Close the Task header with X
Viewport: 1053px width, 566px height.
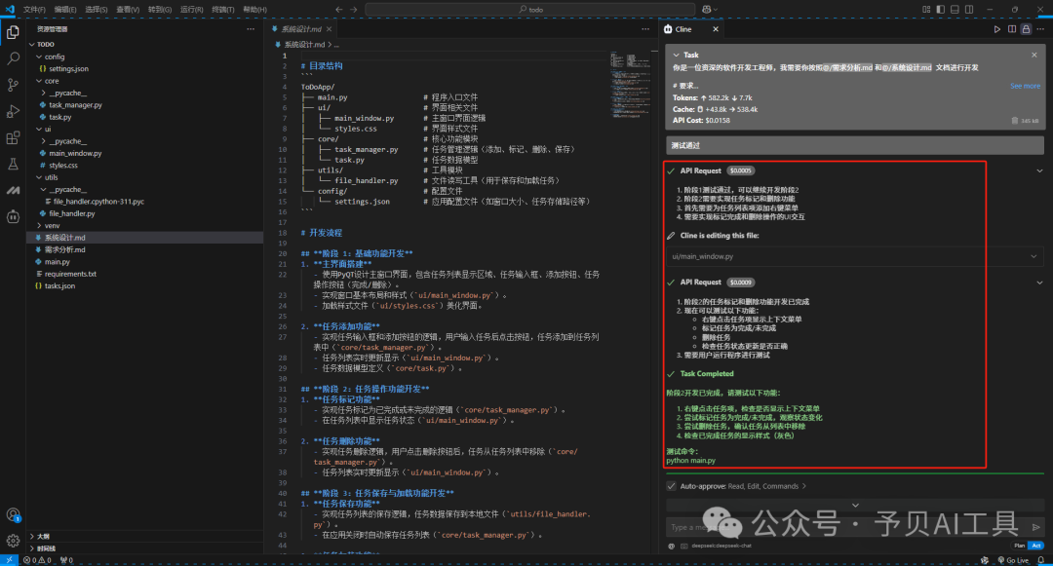(1034, 55)
